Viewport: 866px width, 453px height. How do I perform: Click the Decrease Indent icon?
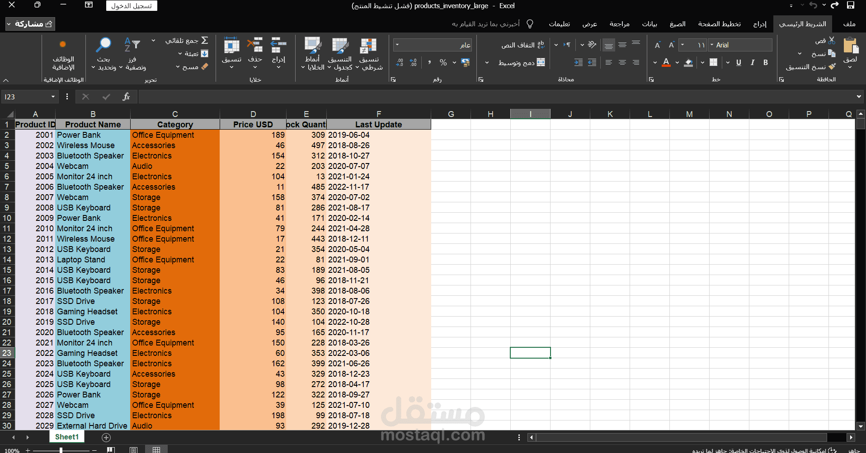click(x=592, y=62)
